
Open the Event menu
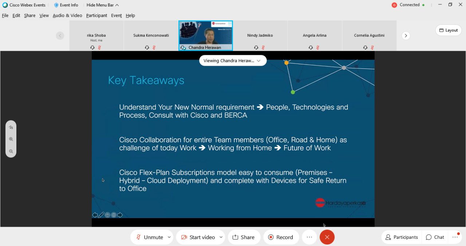click(116, 16)
